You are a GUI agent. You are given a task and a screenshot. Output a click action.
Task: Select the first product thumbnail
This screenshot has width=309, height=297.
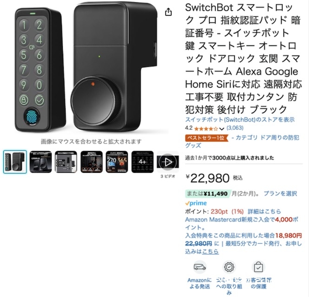[15, 162]
